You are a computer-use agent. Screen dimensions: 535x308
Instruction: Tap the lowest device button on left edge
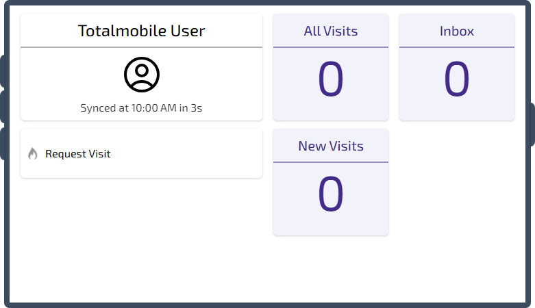point(2,144)
